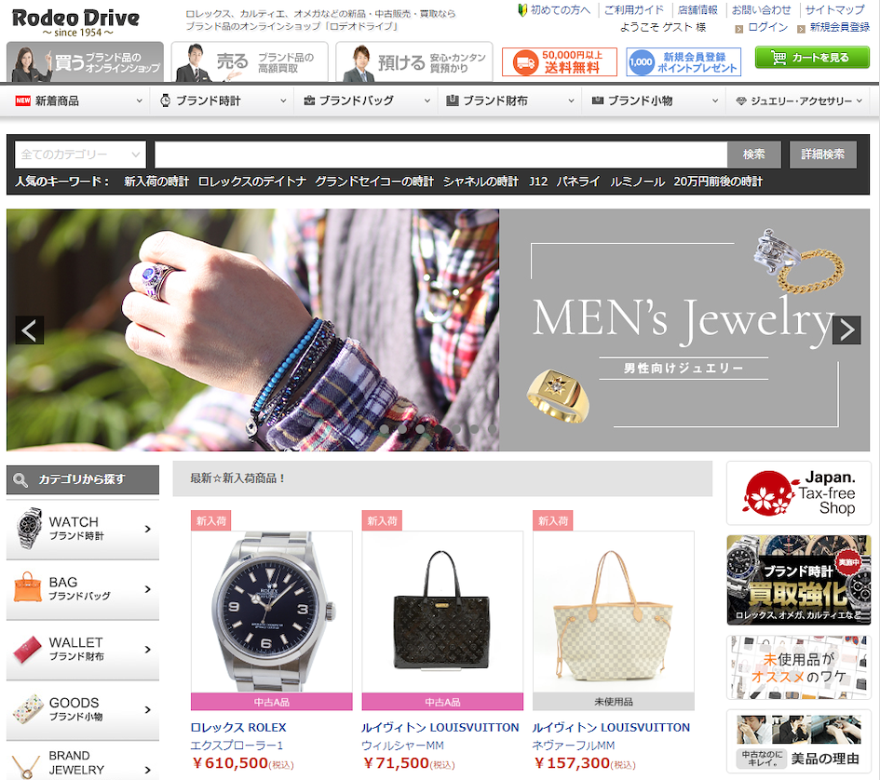The width and height of the screenshot is (880, 780).
Task: Select keyword ロレックスのデイトナ
Action: point(252,182)
